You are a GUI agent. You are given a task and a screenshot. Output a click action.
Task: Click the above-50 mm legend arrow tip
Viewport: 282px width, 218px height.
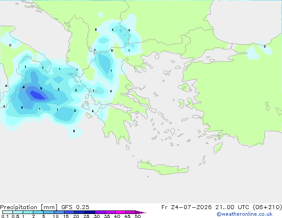141,212
